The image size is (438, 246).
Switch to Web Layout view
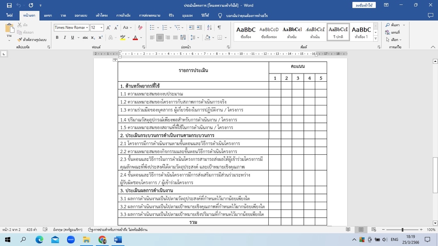[x=374, y=230]
